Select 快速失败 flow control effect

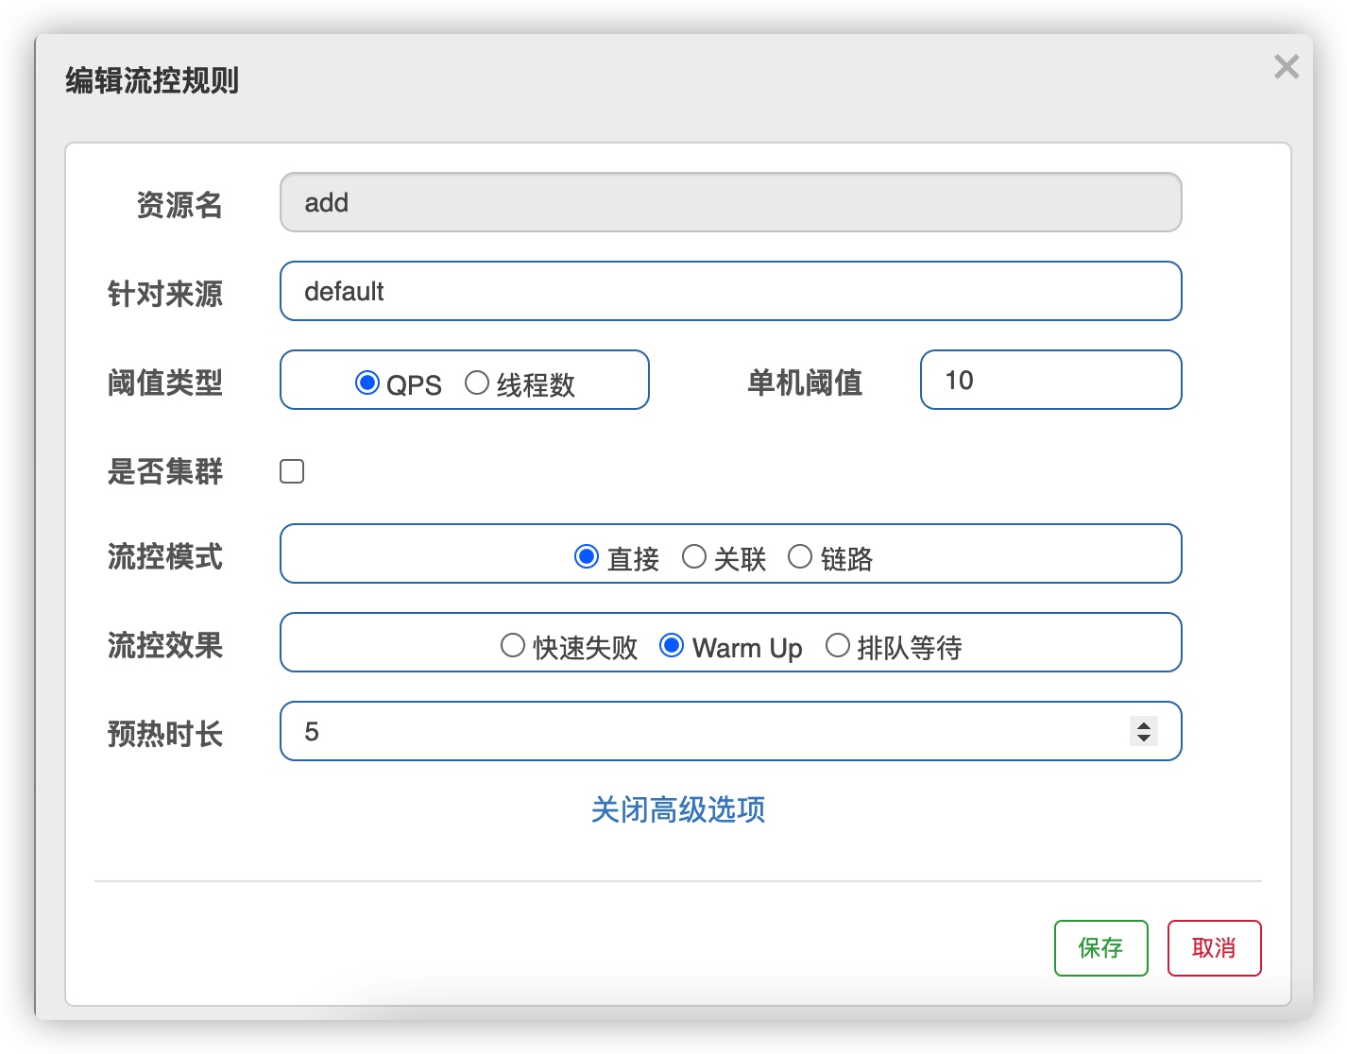coord(513,646)
